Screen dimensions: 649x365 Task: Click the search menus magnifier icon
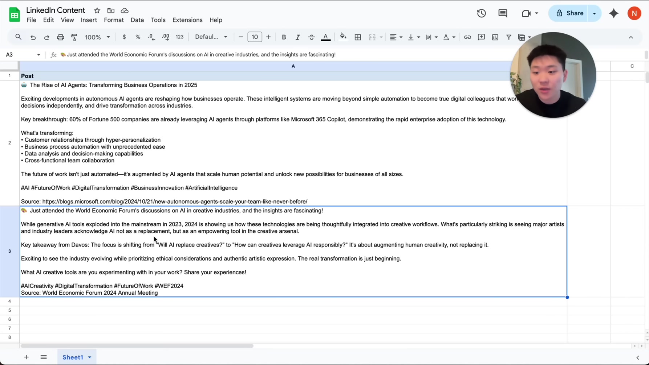(x=18, y=37)
